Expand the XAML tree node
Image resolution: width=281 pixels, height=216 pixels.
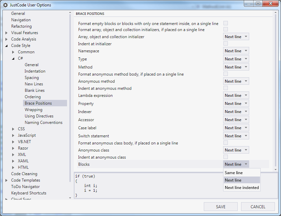pos(13,161)
